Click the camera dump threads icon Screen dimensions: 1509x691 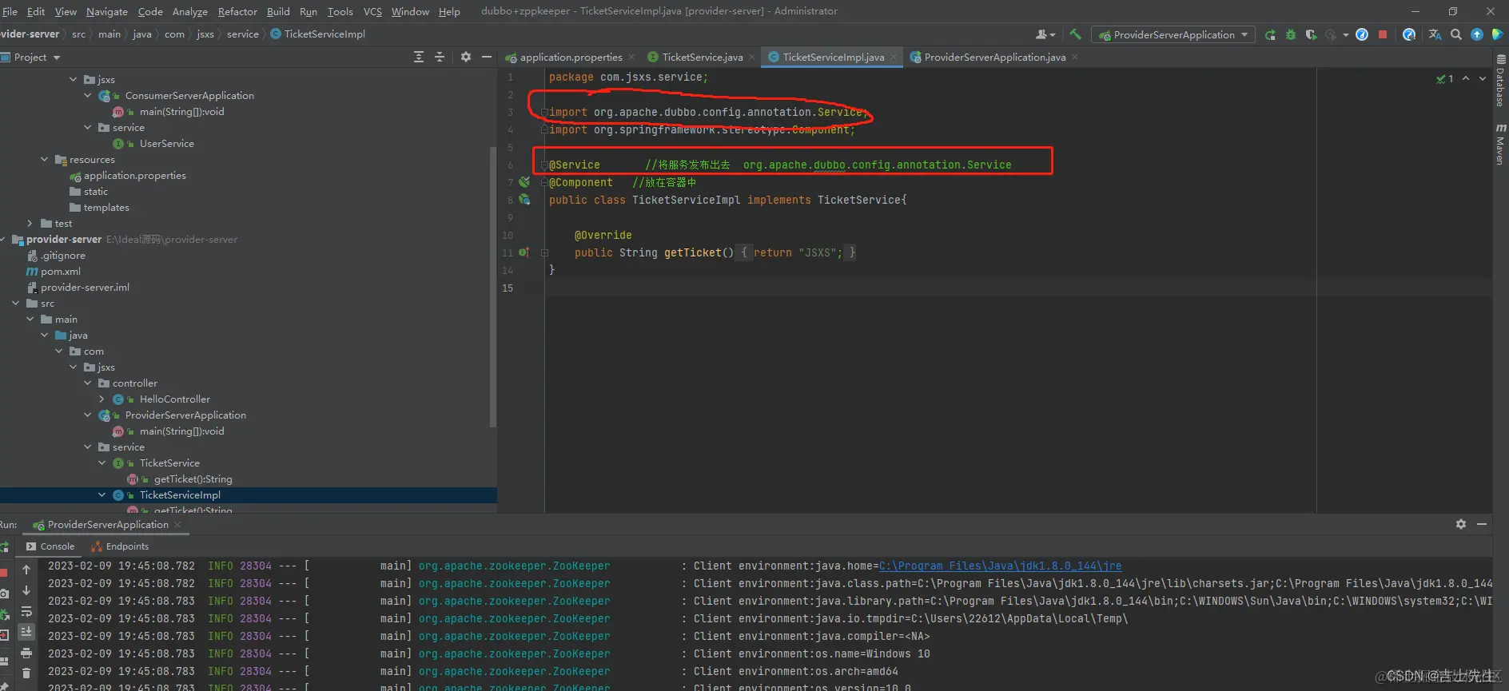[4, 594]
